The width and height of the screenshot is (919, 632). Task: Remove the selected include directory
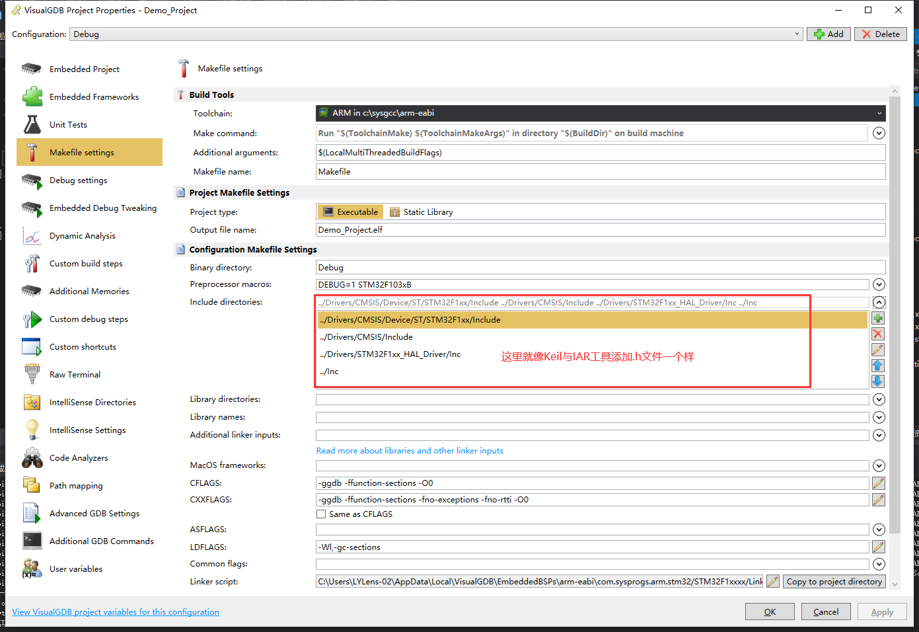[878, 334]
